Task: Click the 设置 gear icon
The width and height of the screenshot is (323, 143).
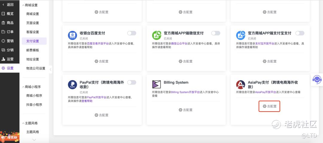Action: click(x=3, y=68)
